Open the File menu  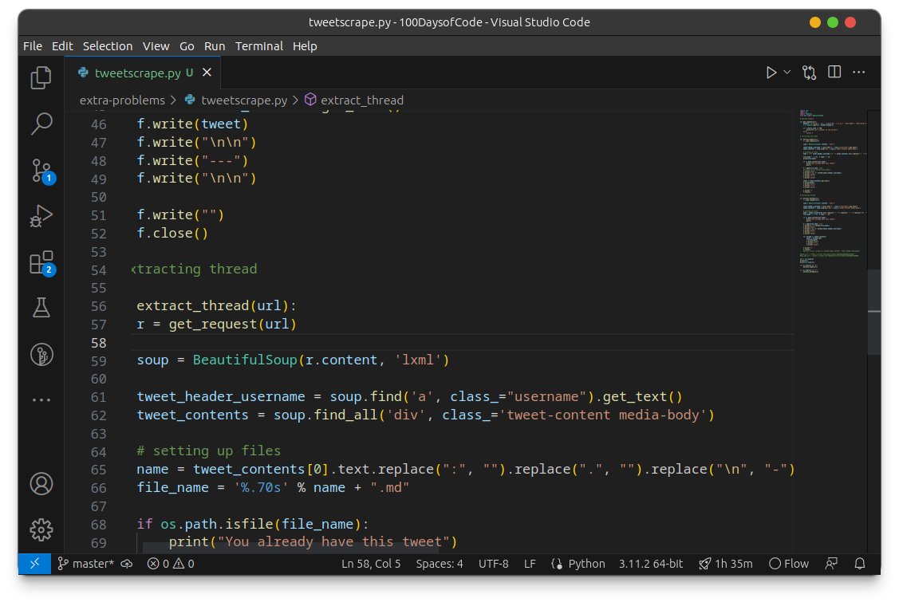coord(33,46)
